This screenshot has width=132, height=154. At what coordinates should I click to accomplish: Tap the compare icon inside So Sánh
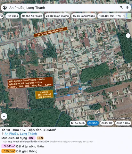[x=72, y=123]
